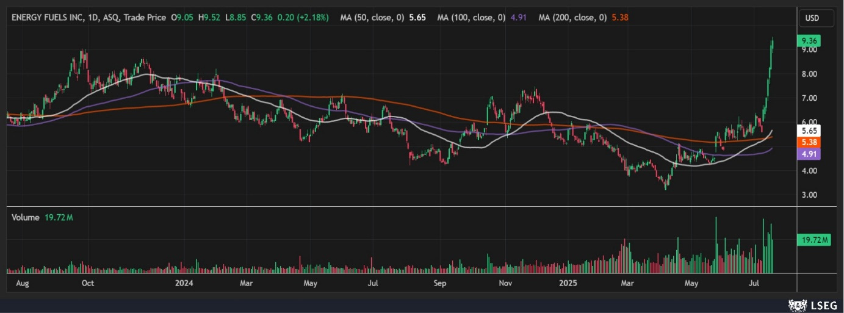Viewport: 844px width, 313px height.
Task: Click the white 5.65 MA value tag
Action: [x=810, y=131]
